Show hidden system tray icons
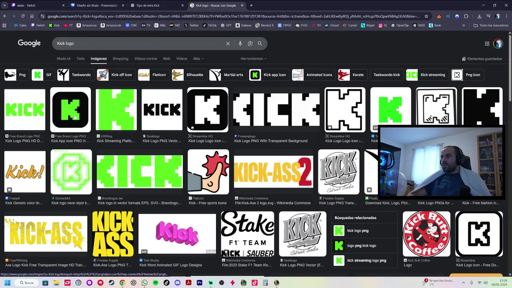Screen dimensions: 512x288 click(463, 283)
